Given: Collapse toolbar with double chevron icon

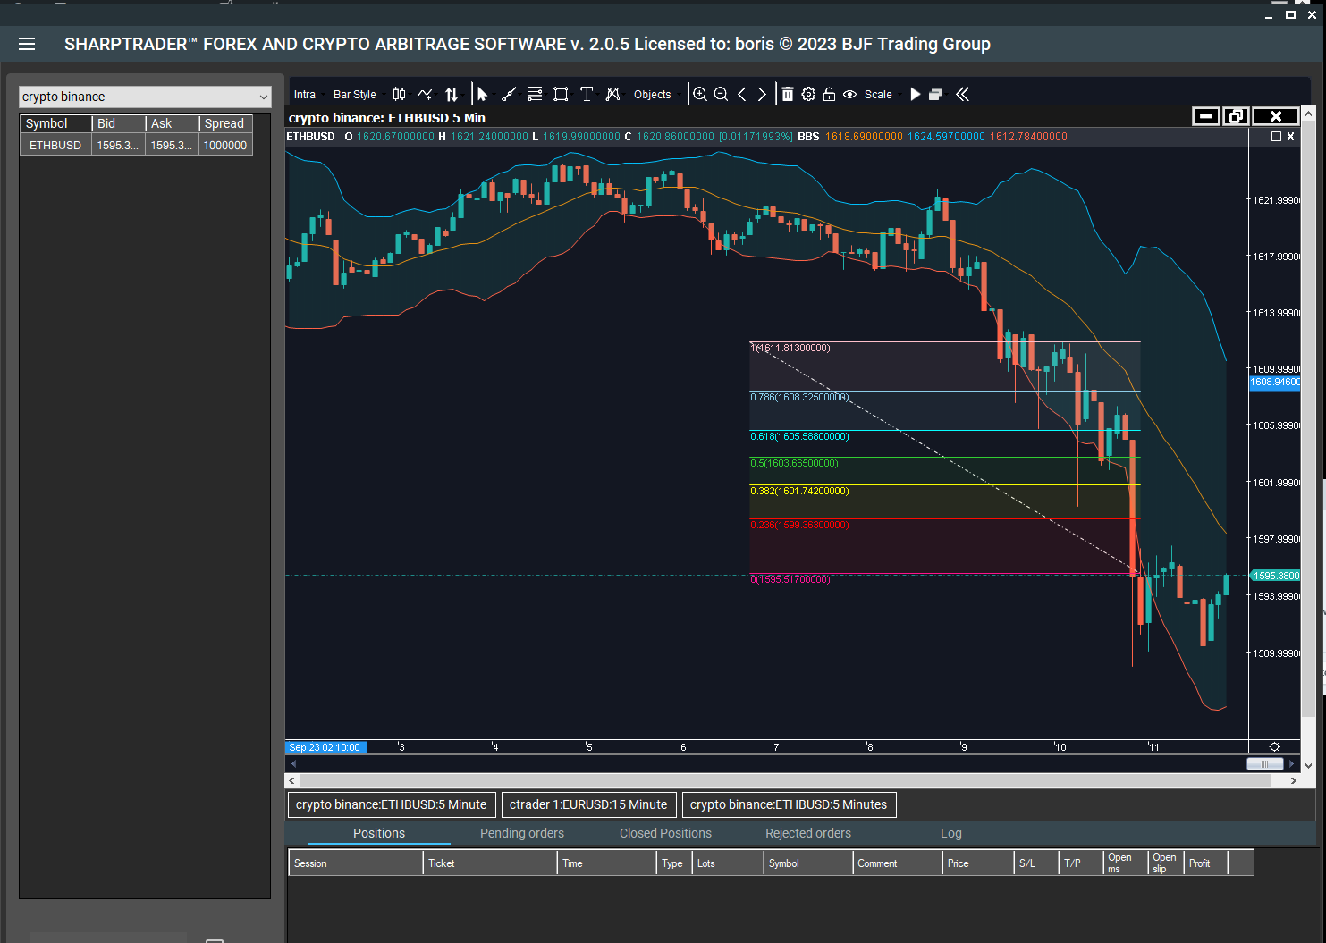Looking at the screenshot, I should (x=962, y=94).
